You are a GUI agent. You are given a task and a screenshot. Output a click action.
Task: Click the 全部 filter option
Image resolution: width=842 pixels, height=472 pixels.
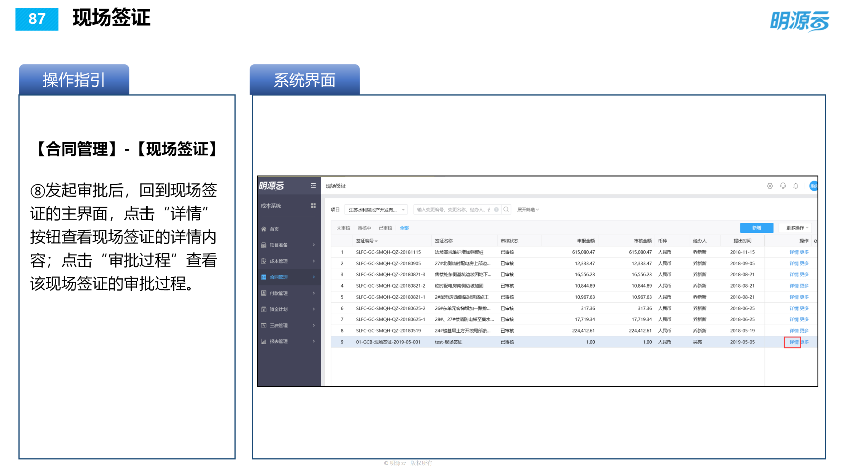[404, 228]
